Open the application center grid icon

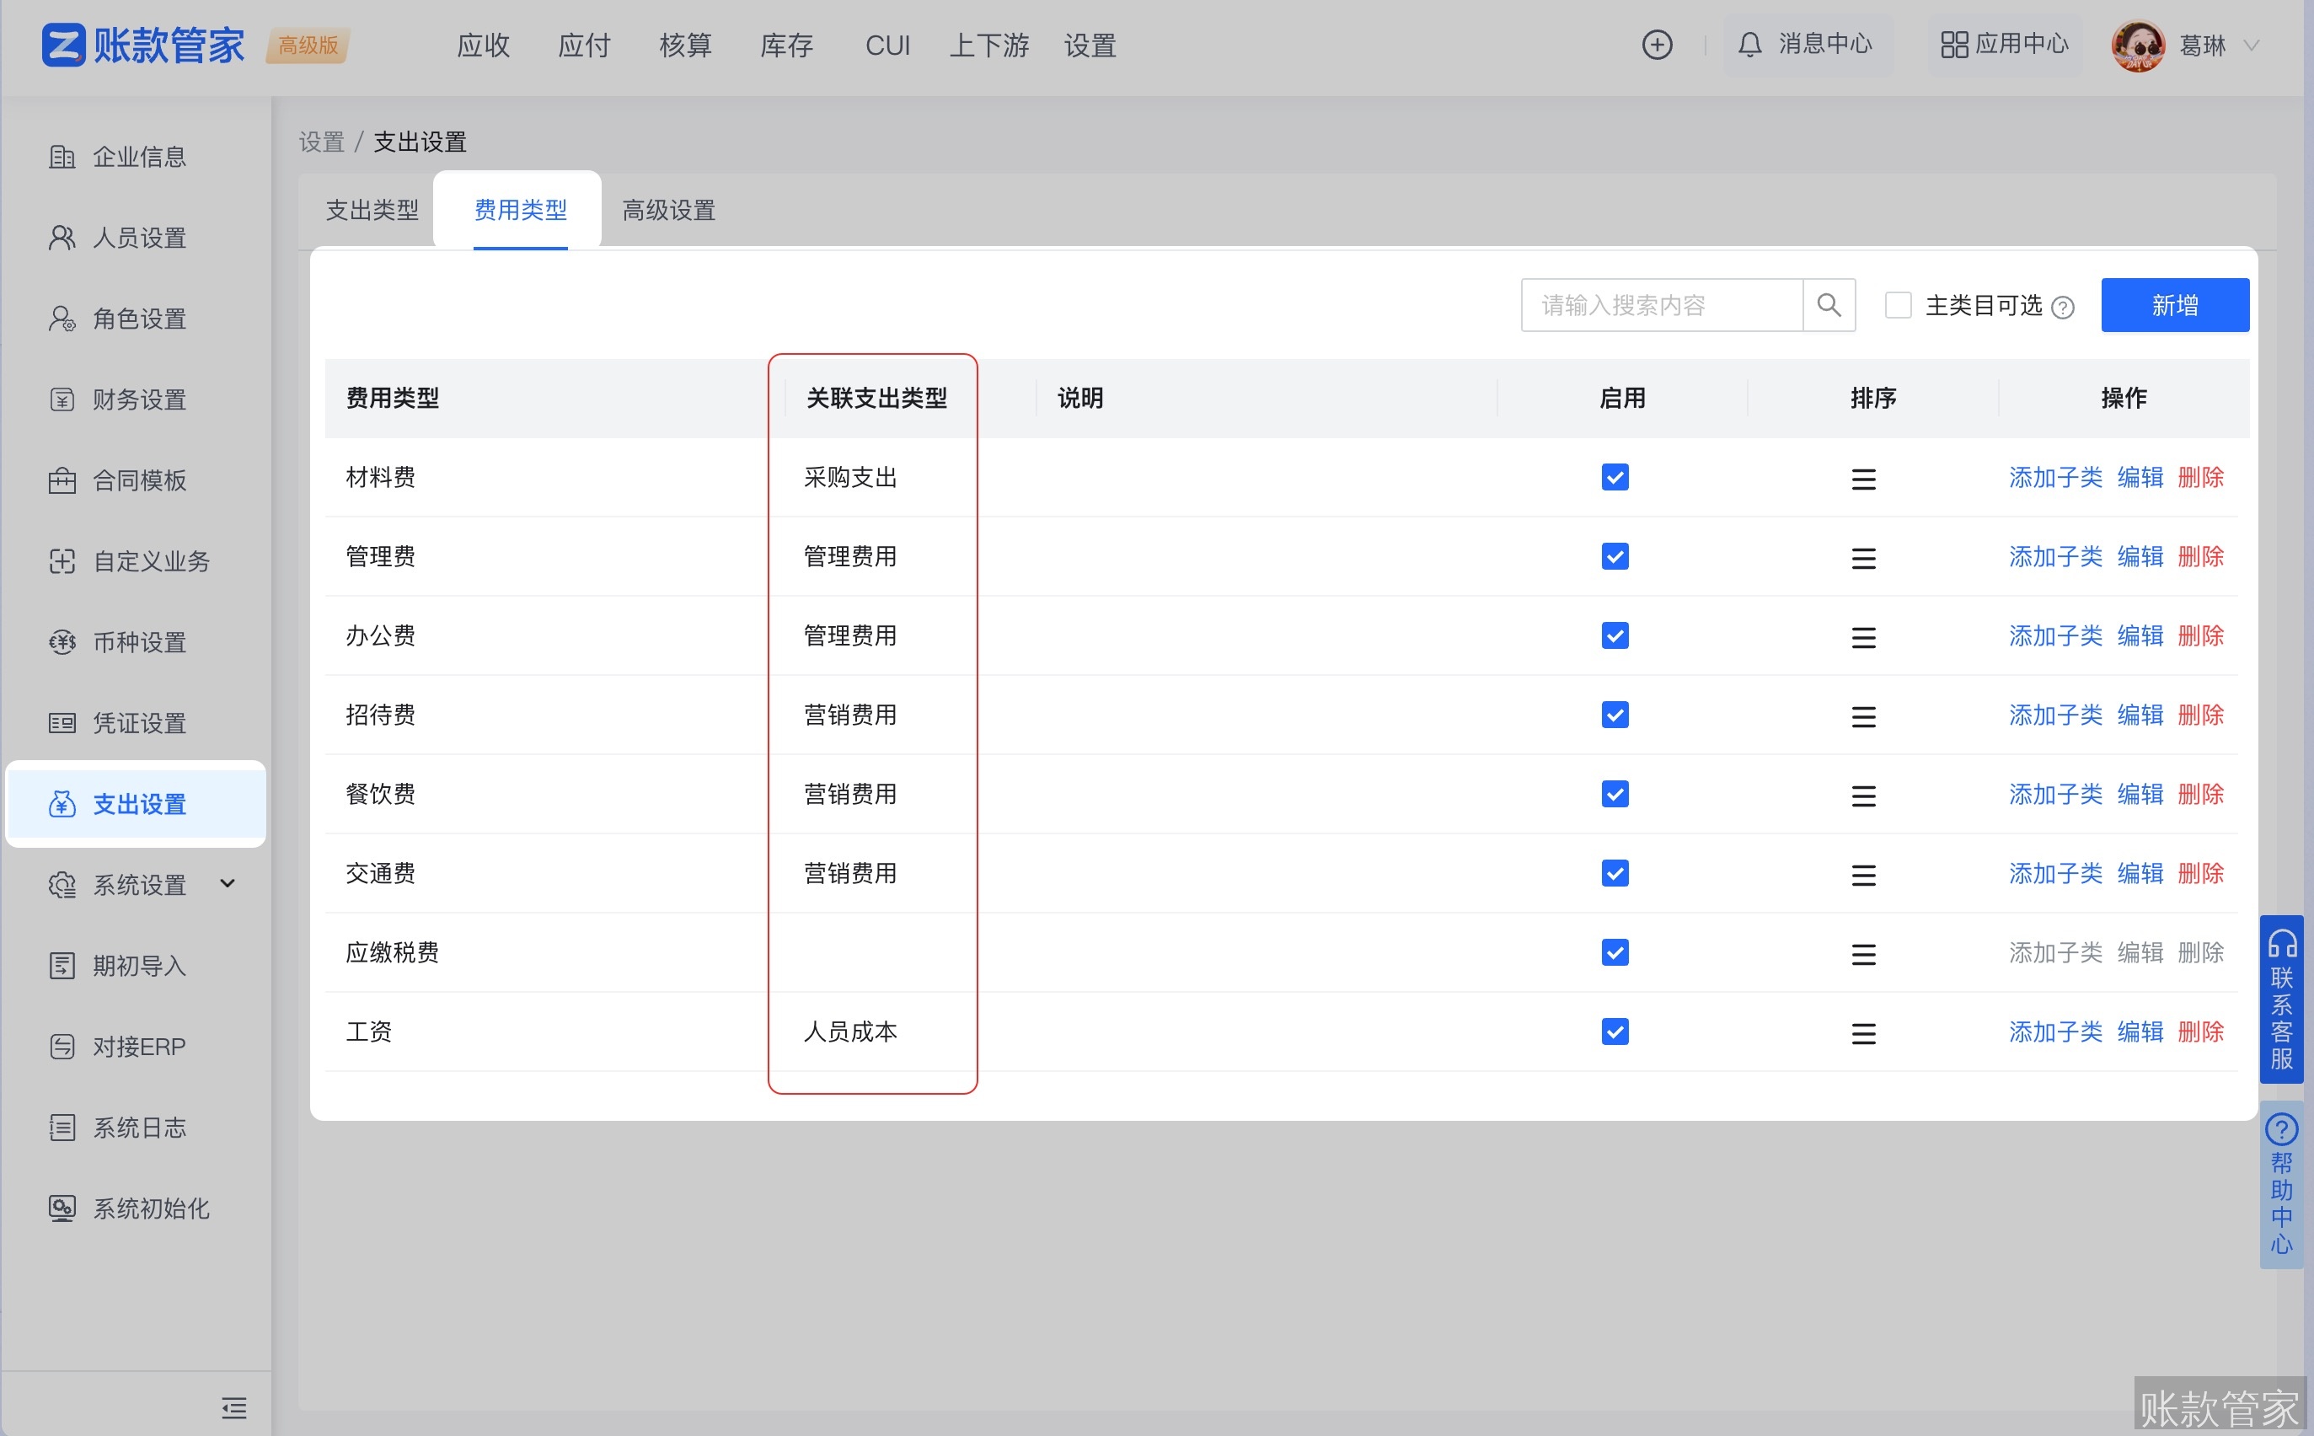pyautogui.click(x=1953, y=45)
